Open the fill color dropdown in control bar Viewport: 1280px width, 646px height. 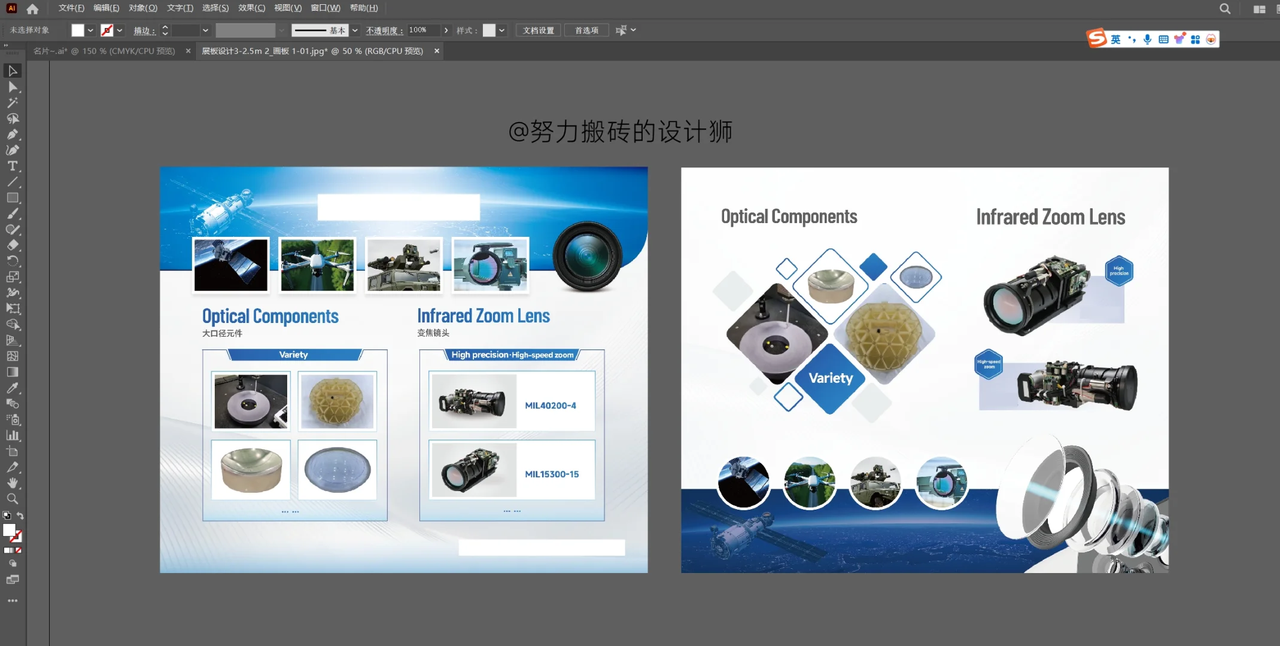91,29
